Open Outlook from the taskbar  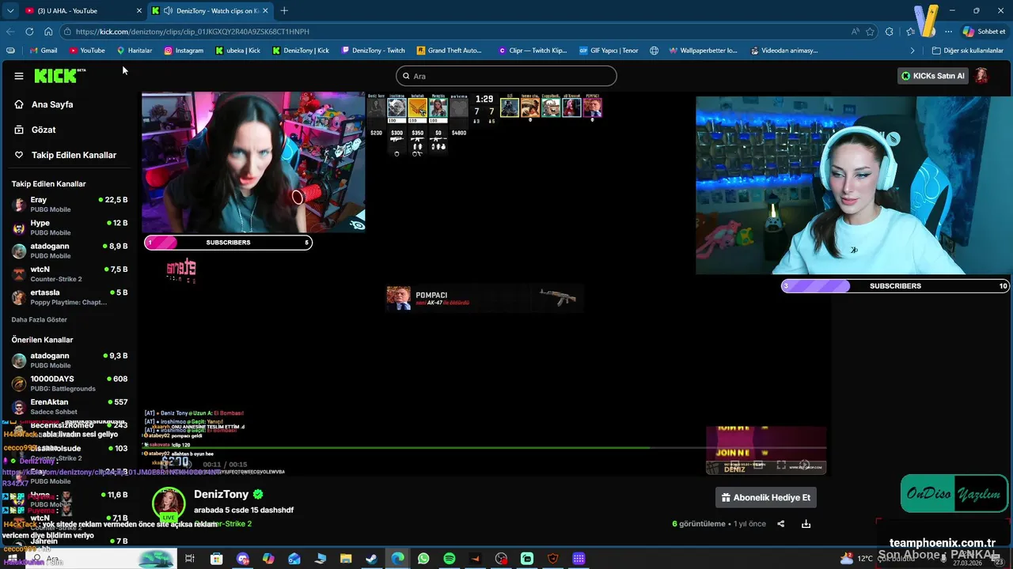pos(294,559)
